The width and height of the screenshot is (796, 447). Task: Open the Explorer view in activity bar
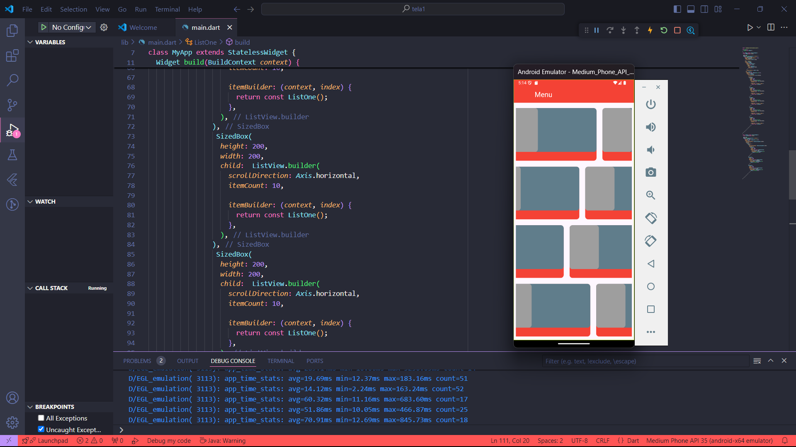click(x=12, y=30)
